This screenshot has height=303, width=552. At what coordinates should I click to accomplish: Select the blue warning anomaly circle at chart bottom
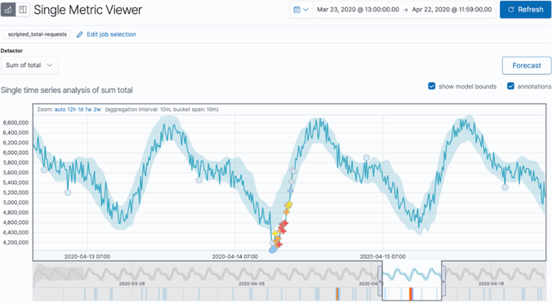tap(274, 249)
